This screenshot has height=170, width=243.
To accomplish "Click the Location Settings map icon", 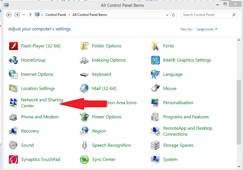I will 13,89.
